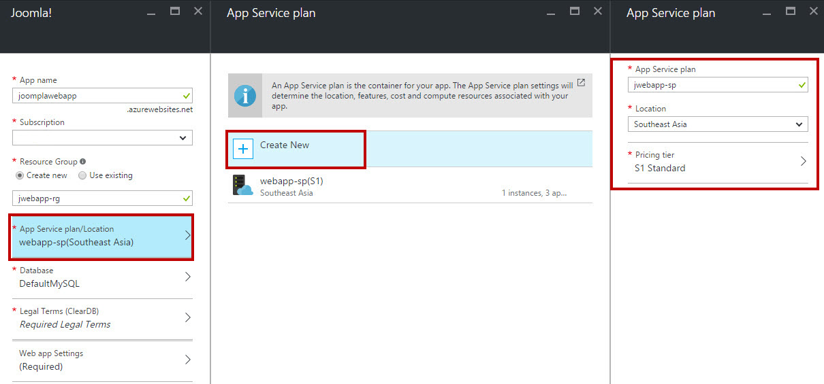Screen dimensions: 824x384
Task: Click the App name field joomplawebapp
Action: coord(102,96)
